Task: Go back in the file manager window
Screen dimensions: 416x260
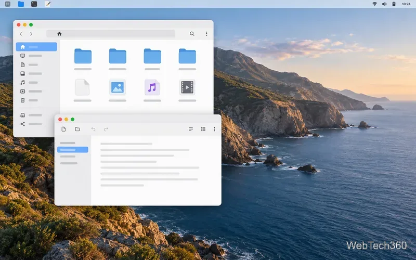Action: tap(21, 34)
